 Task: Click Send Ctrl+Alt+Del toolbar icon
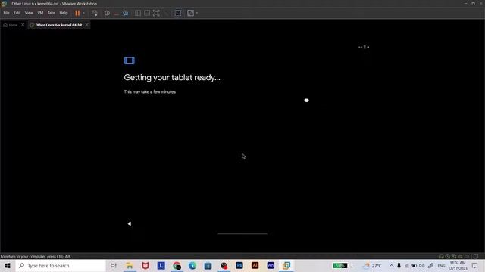click(95, 13)
